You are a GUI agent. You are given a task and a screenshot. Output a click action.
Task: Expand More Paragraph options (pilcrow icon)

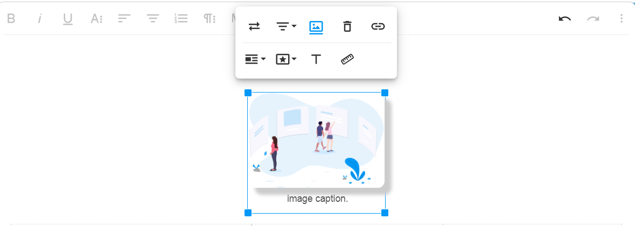pyautogui.click(x=210, y=19)
